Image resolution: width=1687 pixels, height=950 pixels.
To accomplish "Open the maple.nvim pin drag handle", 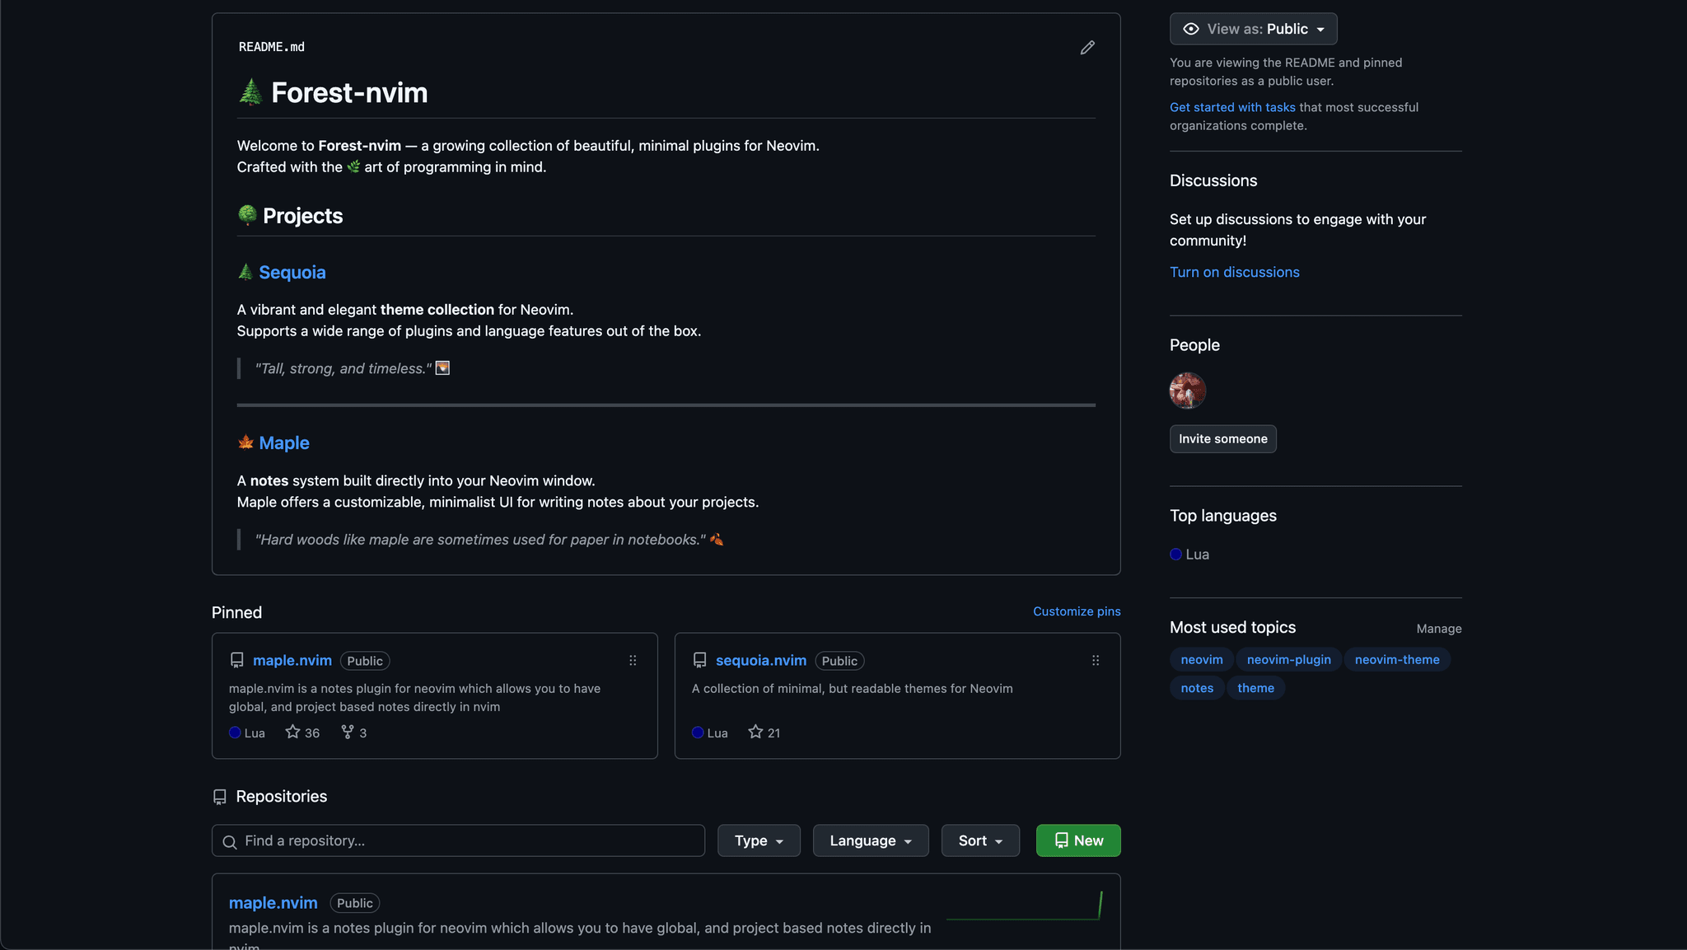I will pyautogui.click(x=633, y=661).
